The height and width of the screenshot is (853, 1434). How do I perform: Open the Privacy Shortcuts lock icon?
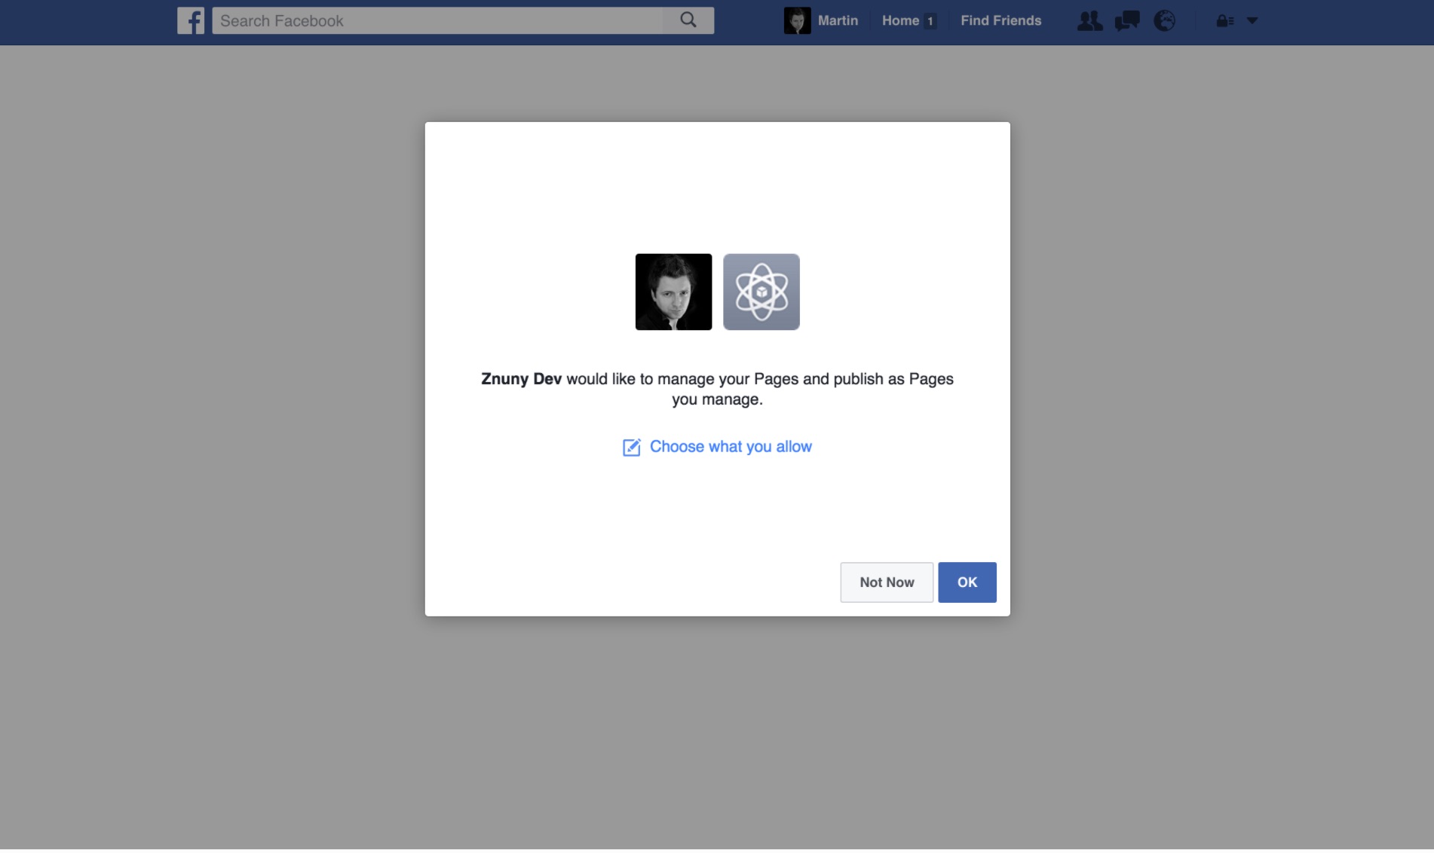(x=1224, y=21)
